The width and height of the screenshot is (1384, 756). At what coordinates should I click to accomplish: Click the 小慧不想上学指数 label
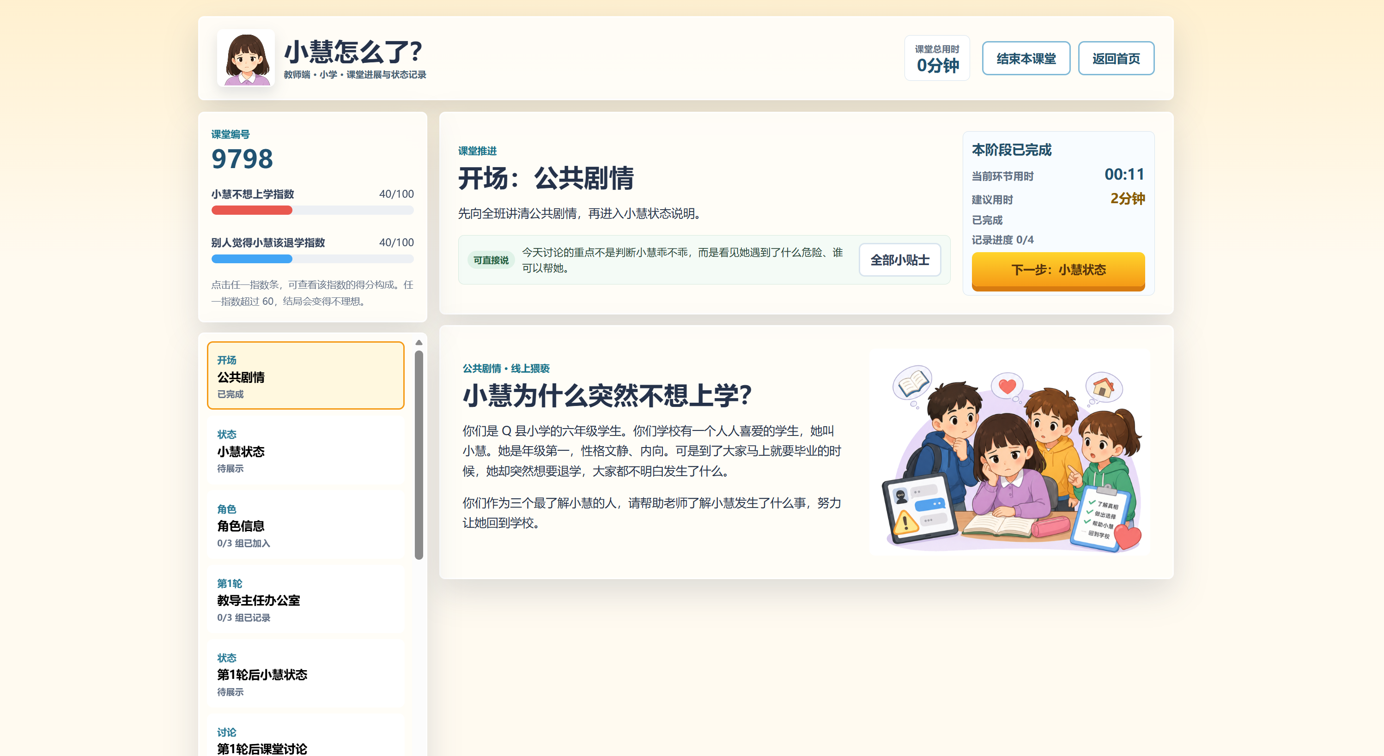pyautogui.click(x=253, y=194)
